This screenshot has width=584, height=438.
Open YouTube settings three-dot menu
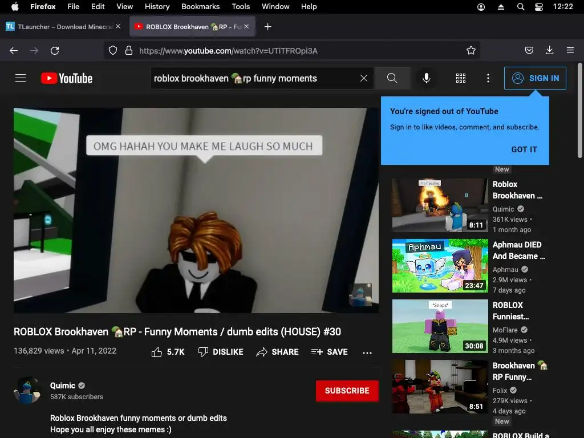tap(488, 78)
